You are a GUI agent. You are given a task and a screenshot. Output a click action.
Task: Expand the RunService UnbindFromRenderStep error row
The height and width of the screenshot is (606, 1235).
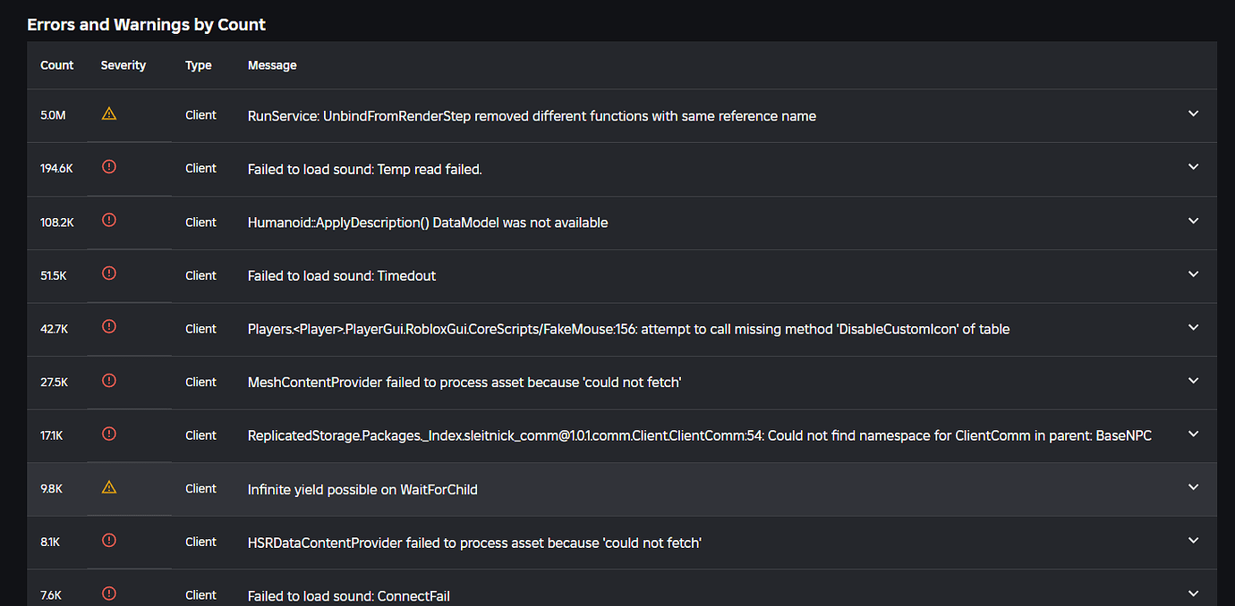click(x=1193, y=114)
